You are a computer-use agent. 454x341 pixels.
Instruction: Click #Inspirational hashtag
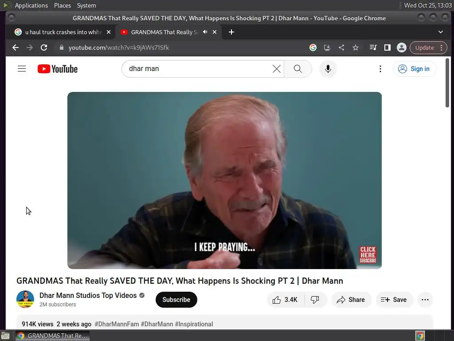(194, 324)
